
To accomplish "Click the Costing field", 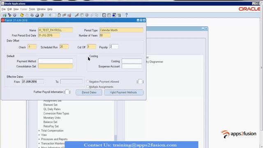I will (131, 61).
